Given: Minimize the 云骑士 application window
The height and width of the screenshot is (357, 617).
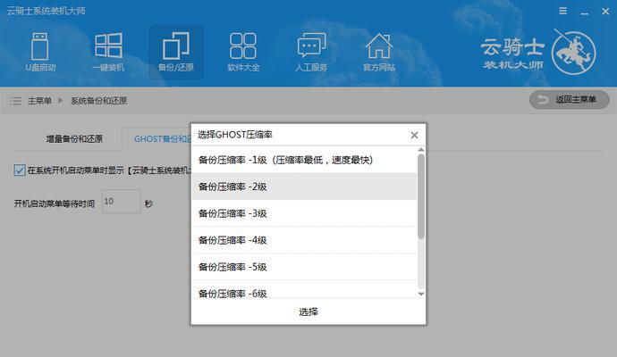Looking at the screenshot, I should click(x=584, y=12).
